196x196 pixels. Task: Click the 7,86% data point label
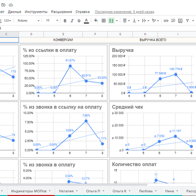(86, 116)
